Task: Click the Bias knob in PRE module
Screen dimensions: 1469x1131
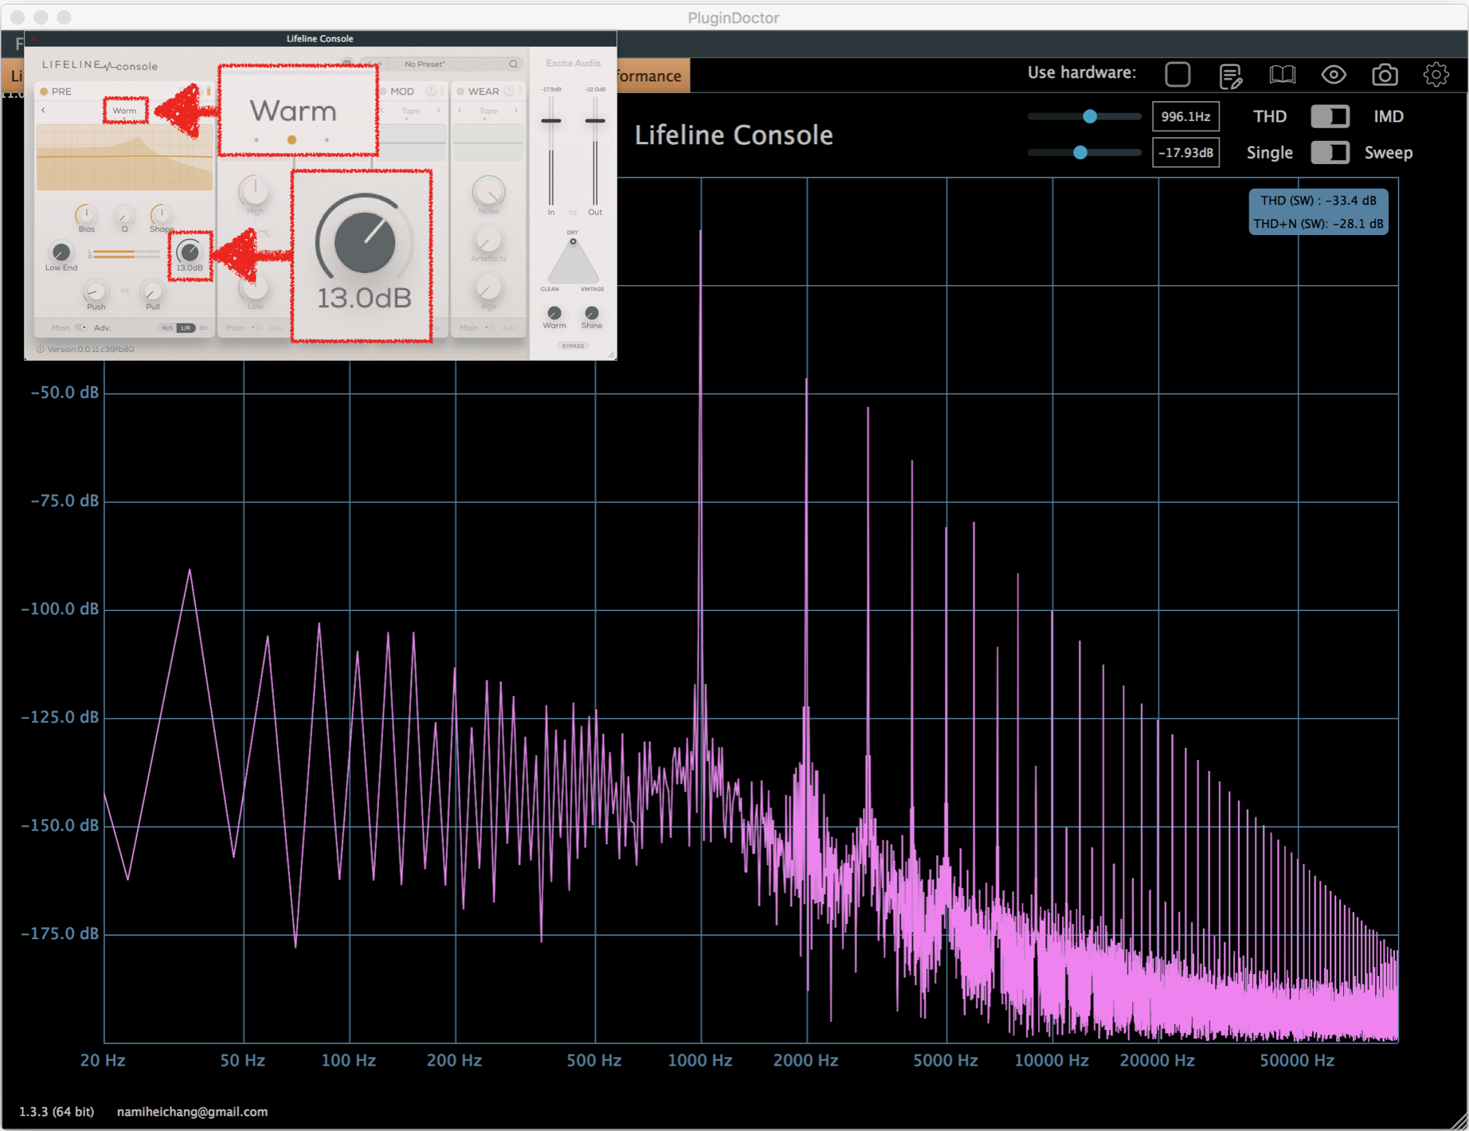Action: tap(85, 215)
